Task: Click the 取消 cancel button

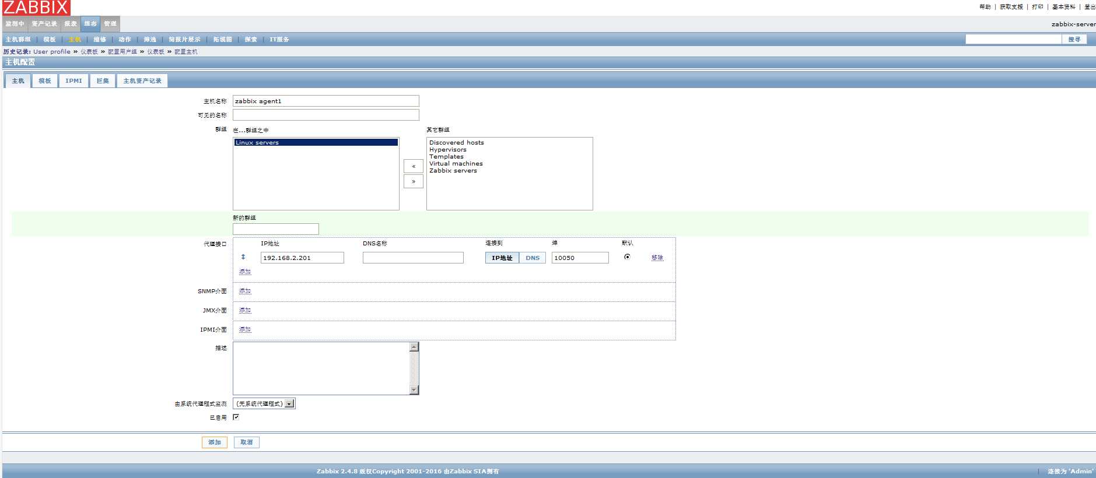Action: [x=247, y=442]
